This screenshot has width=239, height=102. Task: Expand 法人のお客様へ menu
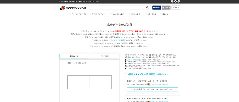[x=135, y=14]
